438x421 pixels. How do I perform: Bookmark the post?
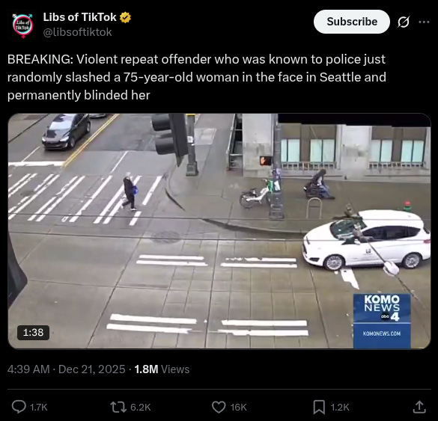[319, 407]
